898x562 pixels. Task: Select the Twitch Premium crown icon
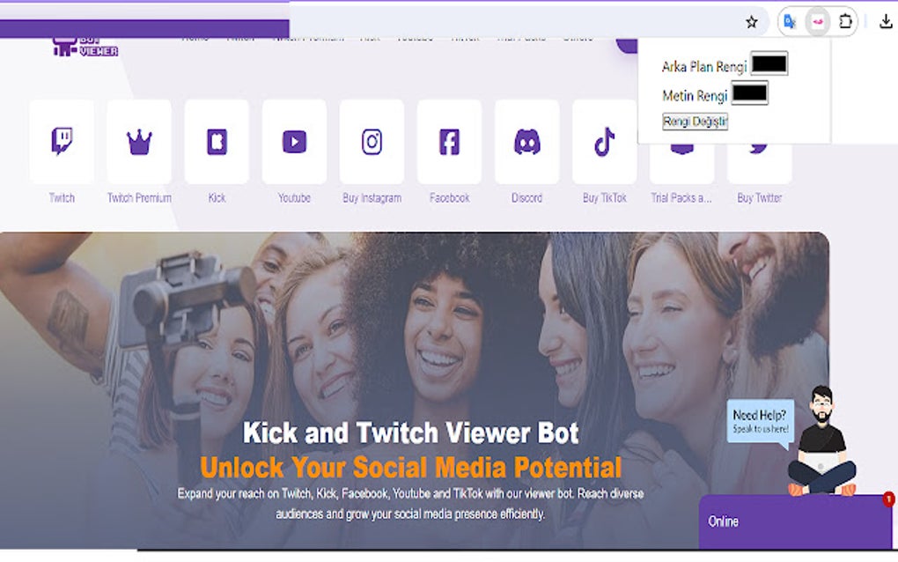coord(139,142)
